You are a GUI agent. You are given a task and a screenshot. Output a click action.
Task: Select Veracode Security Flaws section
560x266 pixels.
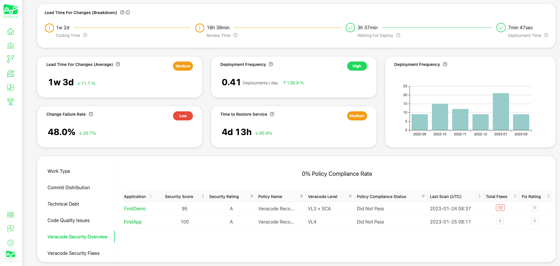pyautogui.click(x=74, y=253)
